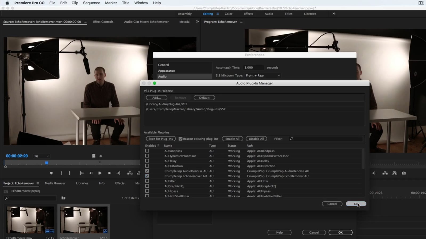Screen dimensions: 426x239
Task: Sort plug-ins by Type column
Action: click(212, 146)
